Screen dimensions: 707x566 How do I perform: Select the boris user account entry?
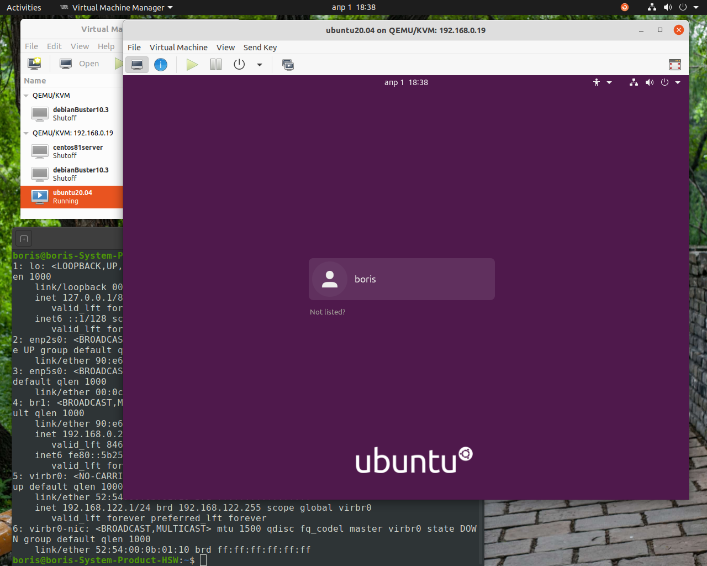(402, 279)
